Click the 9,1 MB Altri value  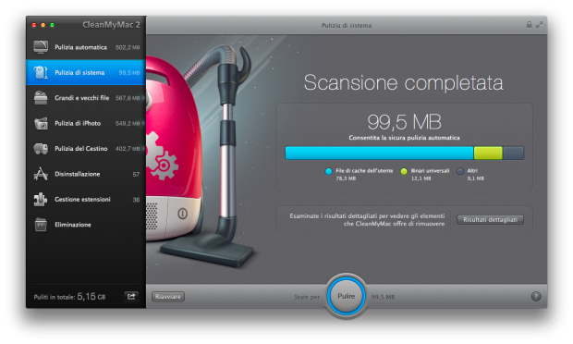[475, 178]
